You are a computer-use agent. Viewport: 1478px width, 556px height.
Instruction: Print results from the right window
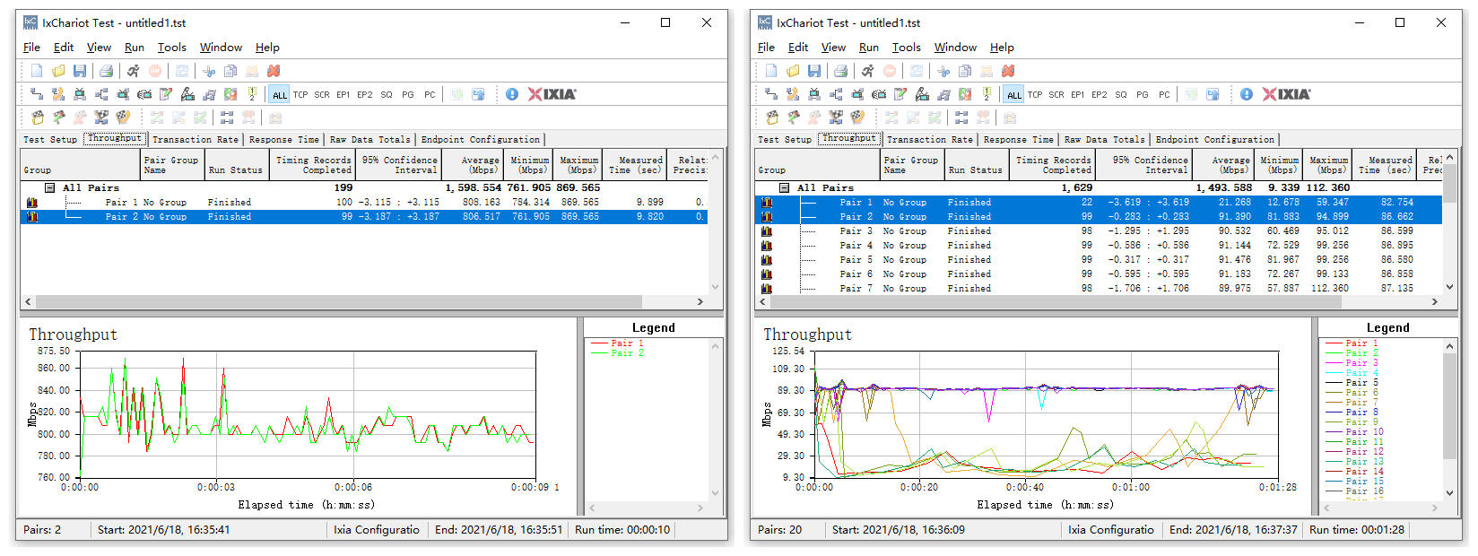point(840,71)
